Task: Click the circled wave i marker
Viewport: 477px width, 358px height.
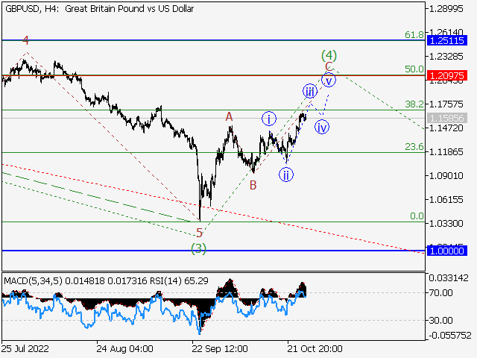Action: pos(269,119)
